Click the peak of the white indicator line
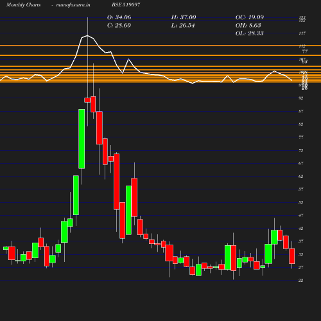Screen dimensions: 321x321 click(87, 35)
